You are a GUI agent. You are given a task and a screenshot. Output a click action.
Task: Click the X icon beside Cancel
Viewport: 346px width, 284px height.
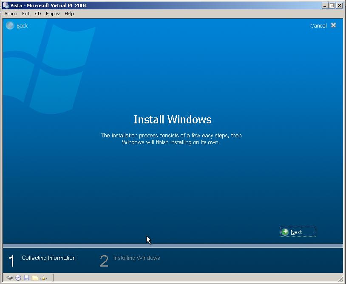[333, 25]
